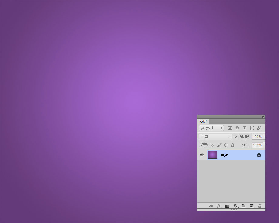Filter layers by type (T) icon
The height and width of the screenshot is (223, 279).
244,128
